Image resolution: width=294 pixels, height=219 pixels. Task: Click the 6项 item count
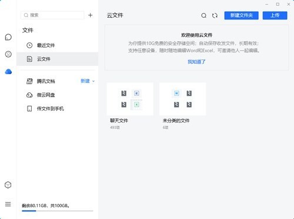click(165, 128)
